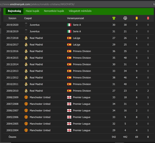
Task: Click Italian flag beside Serie A 2018/2019
Action: pyautogui.click(x=69, y=32)
